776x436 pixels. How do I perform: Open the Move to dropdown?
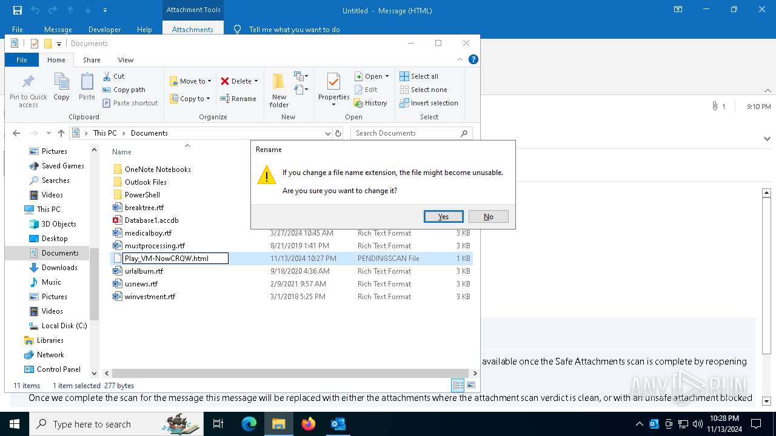190,81
